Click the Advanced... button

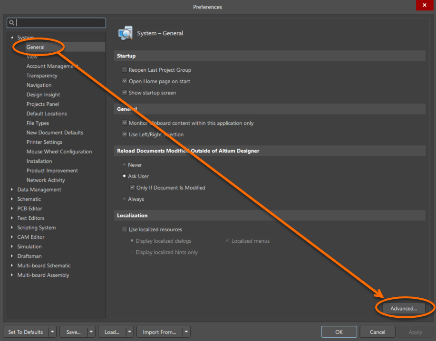[x=404, y=308]
